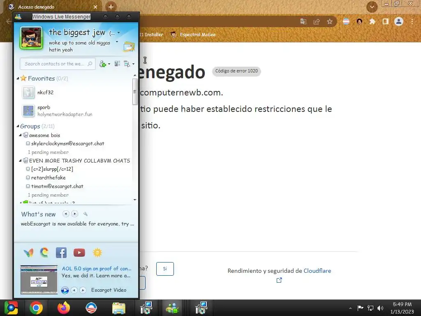Open the personal message dropdown arrow

coord(117,42)
